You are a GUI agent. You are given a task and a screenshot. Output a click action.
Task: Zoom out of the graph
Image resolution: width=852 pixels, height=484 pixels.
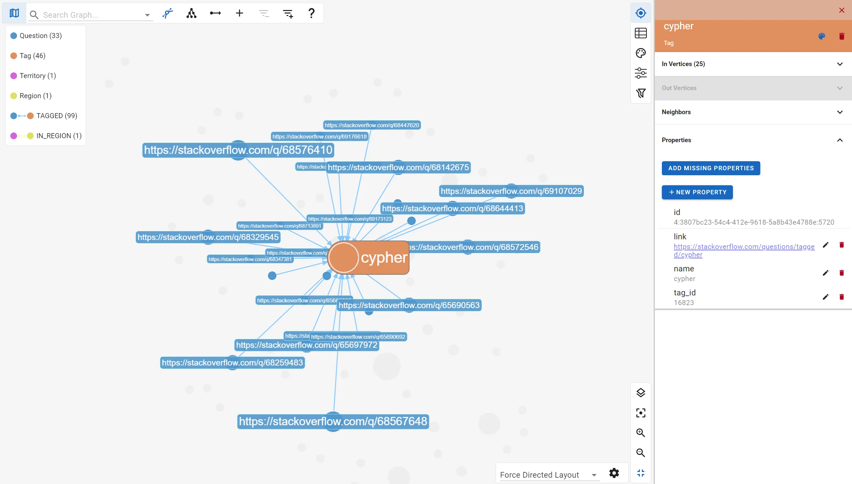(641, 453)
